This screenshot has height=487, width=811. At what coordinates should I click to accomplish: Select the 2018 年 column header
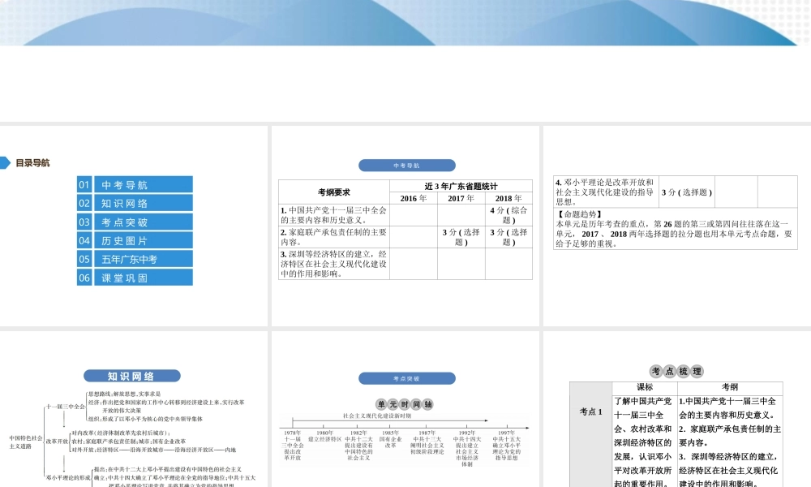(x=508, y=198)
